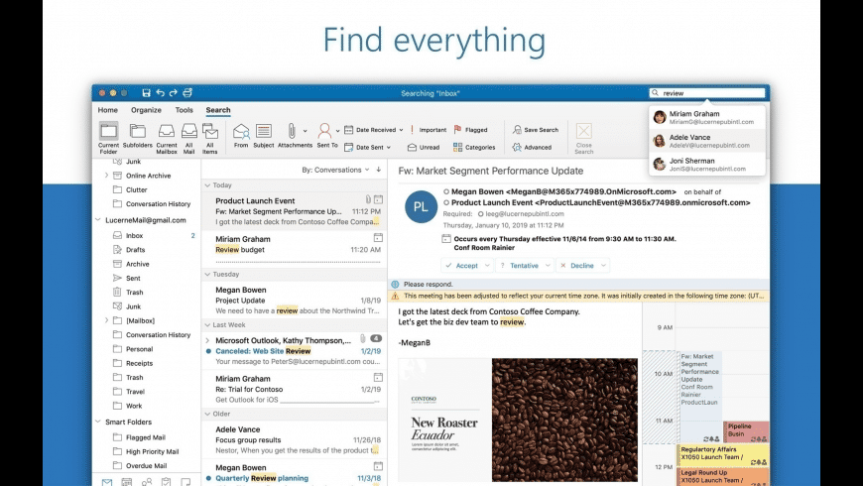This screenshot has width=863, height=486.
Task: Select Current Mailbox search scope
Action: (x=167, y=138)
